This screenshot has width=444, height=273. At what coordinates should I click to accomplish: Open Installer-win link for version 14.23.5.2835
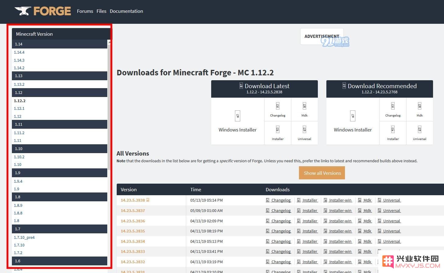point(340,231)
